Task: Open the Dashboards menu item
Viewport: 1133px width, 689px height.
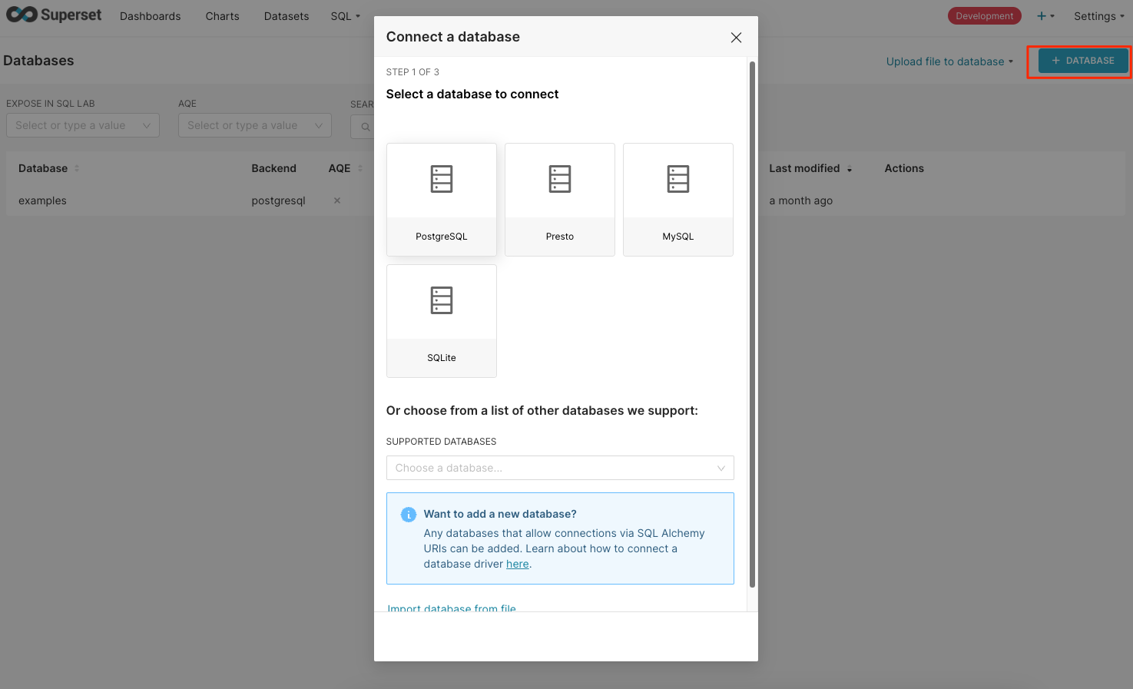Action: pos(150,16)
